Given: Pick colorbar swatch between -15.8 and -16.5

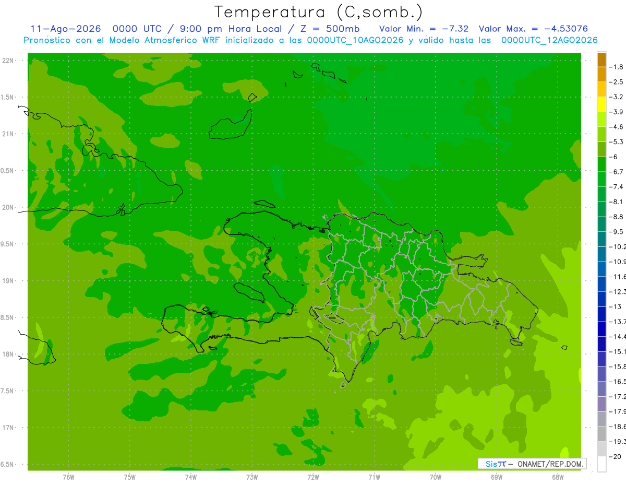Looking at the screenshot, I should (601, 374).
